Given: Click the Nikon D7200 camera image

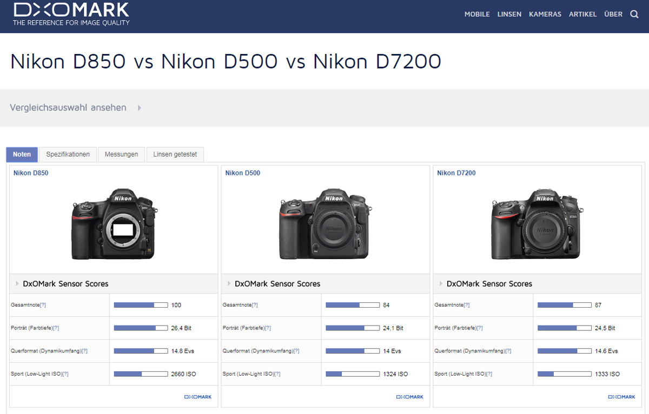Looking at the screenshot, I should [538, 224].
